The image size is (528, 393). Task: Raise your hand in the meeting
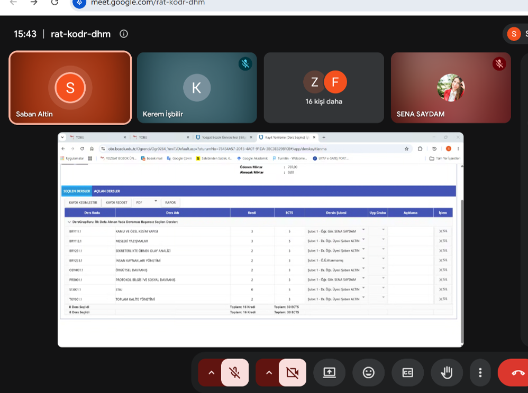tap(447, 372)
